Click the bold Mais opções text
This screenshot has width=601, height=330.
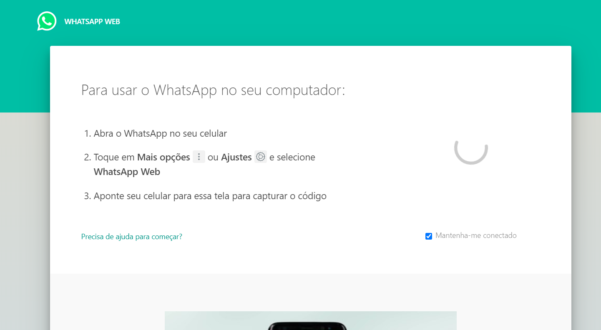pos(163,157)
